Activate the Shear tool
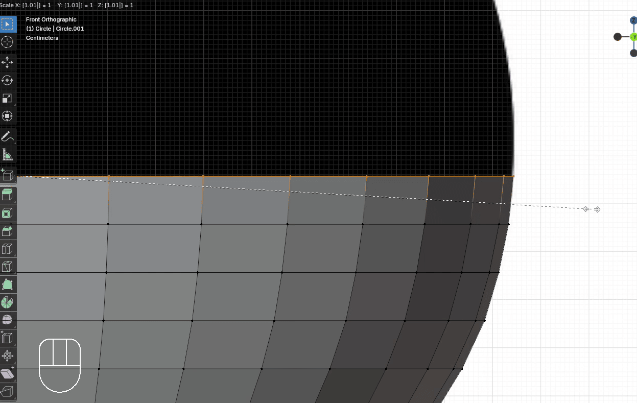637x403 pixels. [8, 374]
